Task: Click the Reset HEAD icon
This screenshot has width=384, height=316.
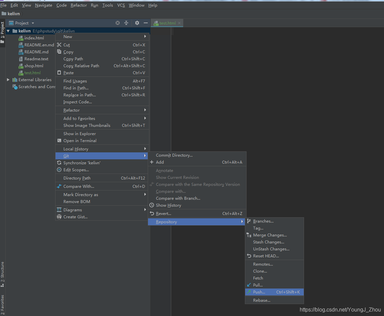Action: [249, 256]
